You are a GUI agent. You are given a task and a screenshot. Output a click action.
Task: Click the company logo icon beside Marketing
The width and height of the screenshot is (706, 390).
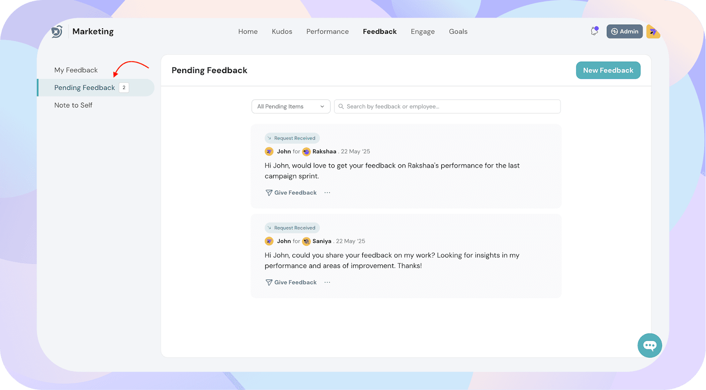57,32
